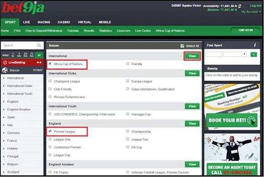Open the LiveBetting sidebar item
Screen dimensions: 264x177
click(22, 63)
